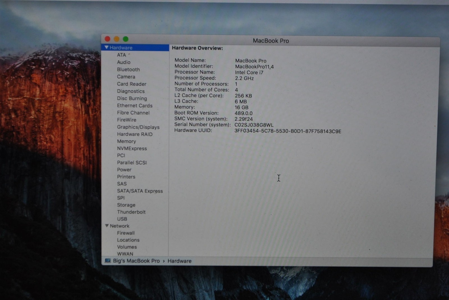
Task: Open USB in the sidebar
Action: pos(122,219)
